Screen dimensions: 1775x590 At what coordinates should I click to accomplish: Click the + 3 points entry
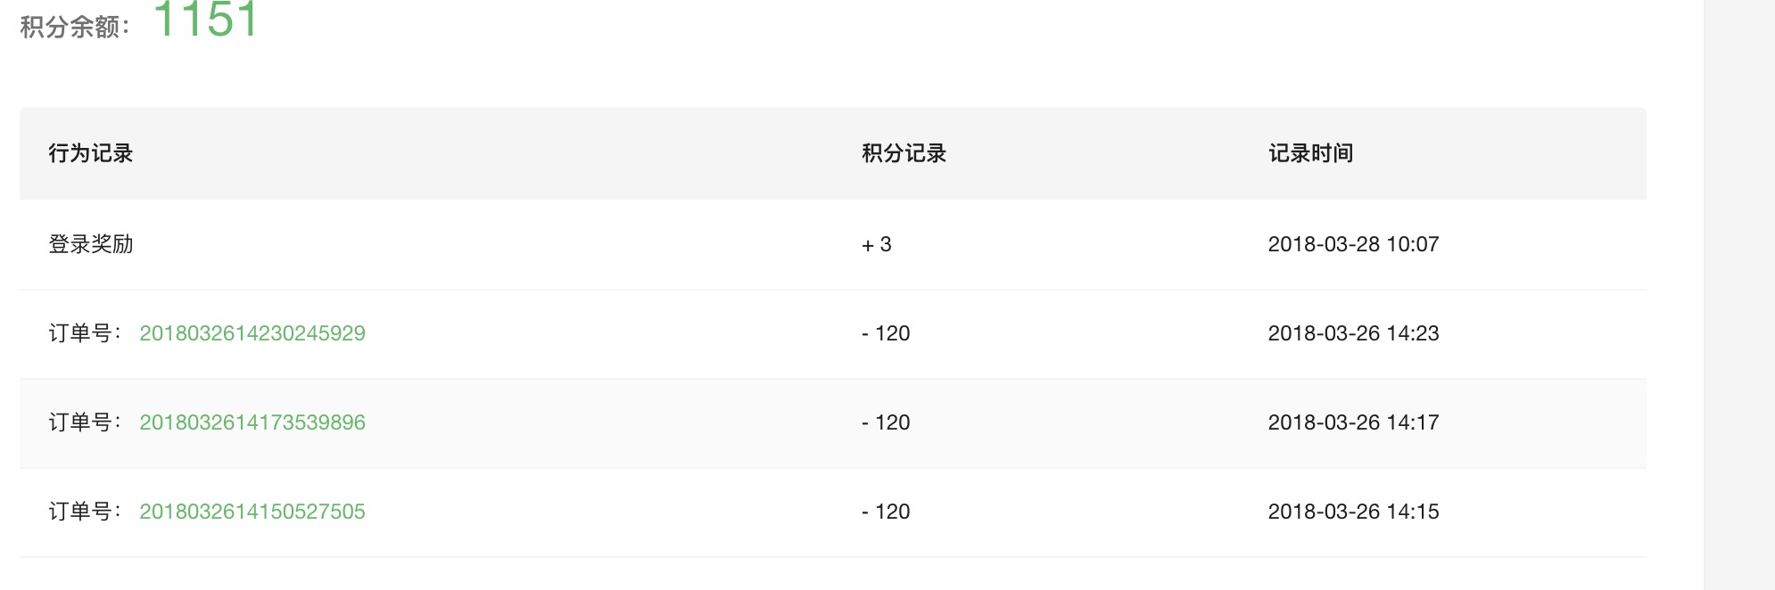click(877, 244)
